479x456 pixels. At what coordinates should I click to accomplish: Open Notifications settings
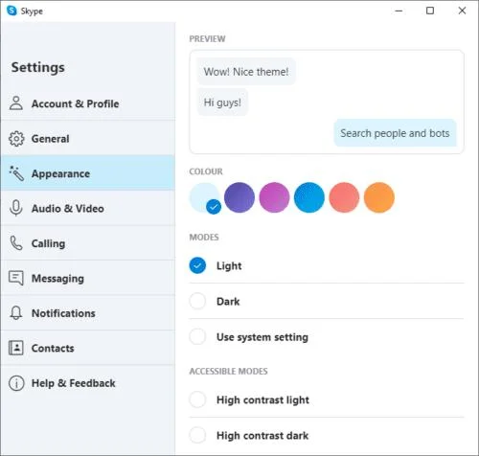pyautogui.click(x=88, y=313)
